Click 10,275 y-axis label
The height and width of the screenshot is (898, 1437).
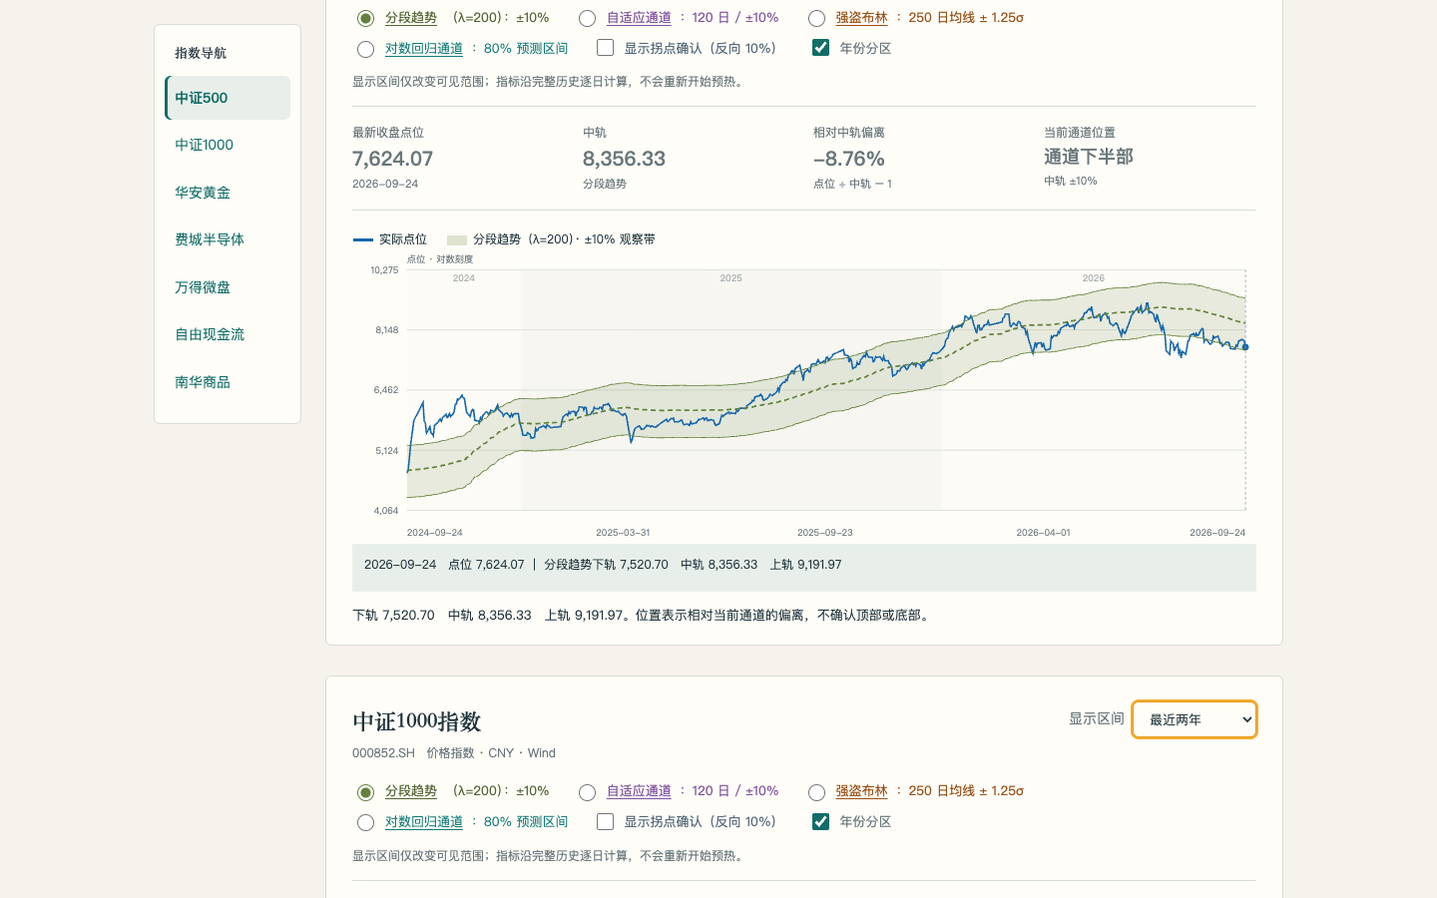tap(384, 270)
